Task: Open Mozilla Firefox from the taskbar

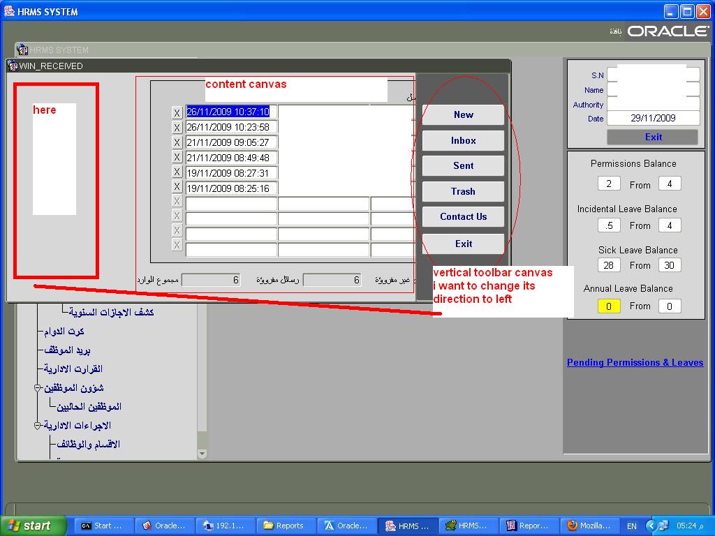Action: click(589, 526)
